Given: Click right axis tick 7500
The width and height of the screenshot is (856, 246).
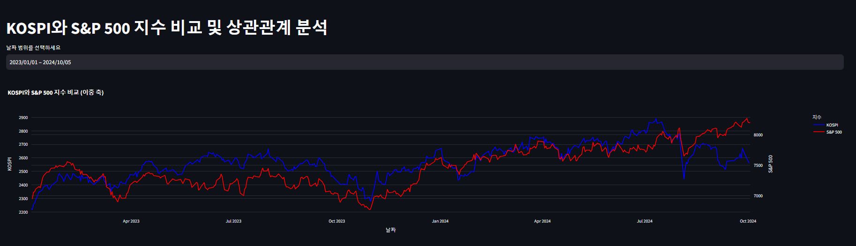Looking at the screenshot, I should (758, 166).
